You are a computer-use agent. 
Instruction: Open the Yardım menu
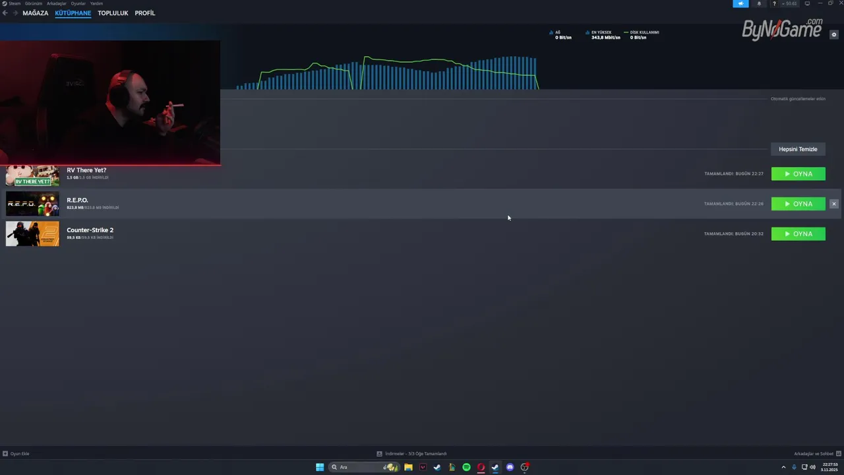[96, 3]
